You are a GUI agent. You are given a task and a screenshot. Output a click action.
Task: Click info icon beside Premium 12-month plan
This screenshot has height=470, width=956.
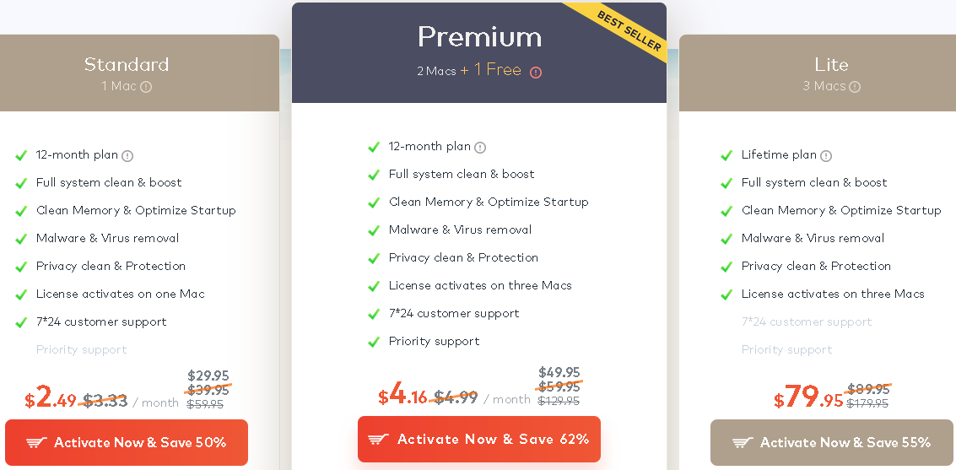click(480, 147)
